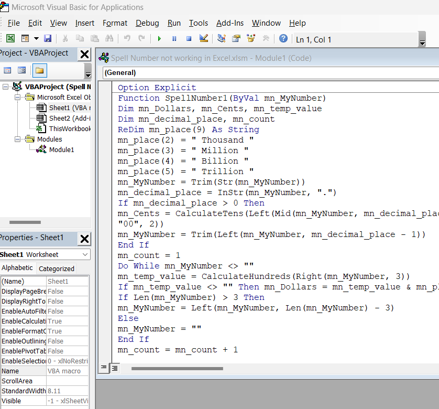Viewport: 439px width, 409px height.
Task: Toggle Design Mode from the toolbar
Action: pos(204,38)
